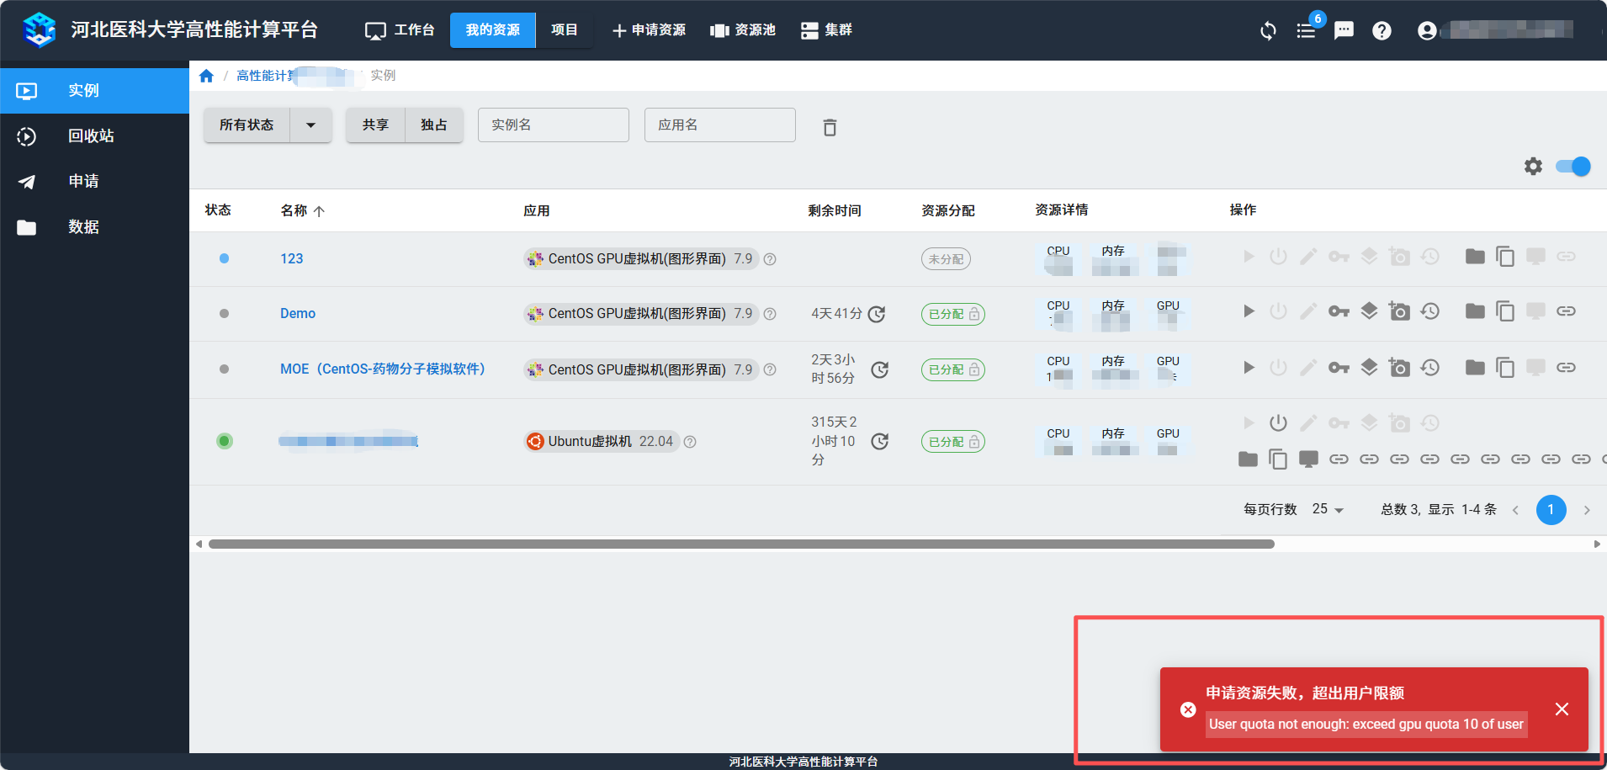The width and height of the screenshot is (1607, 770).
Task: Open rows-per-page dropdown showing 25
Action: coord(1328,510)
